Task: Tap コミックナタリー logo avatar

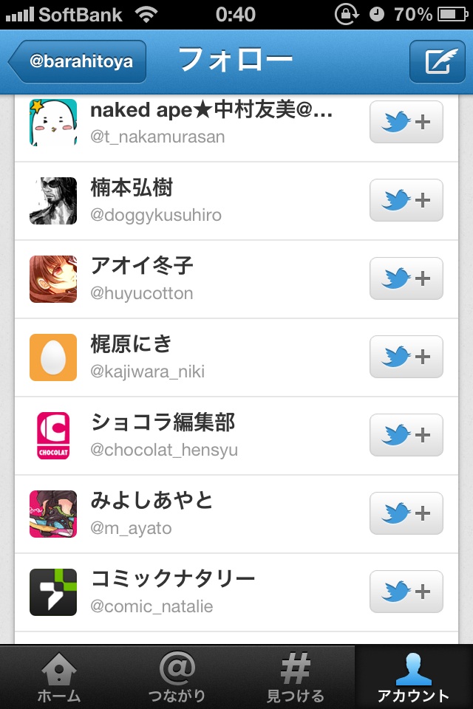Action: point(53,592)
